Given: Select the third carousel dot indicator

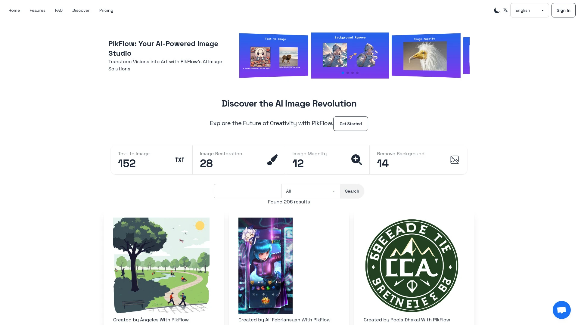Looking at the screenshot, I should pyautogui.click(x=353, y=73).
